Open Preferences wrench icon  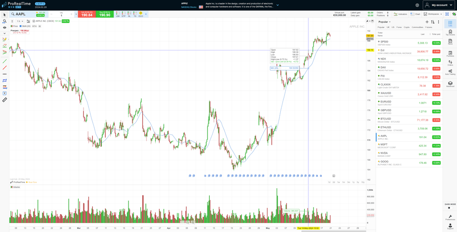tap(450, 217)
